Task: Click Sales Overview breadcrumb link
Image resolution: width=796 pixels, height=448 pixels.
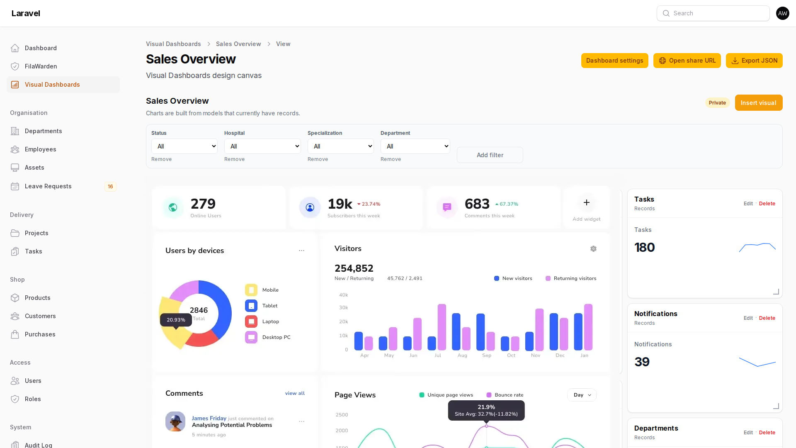Action: tap(238, 44)
